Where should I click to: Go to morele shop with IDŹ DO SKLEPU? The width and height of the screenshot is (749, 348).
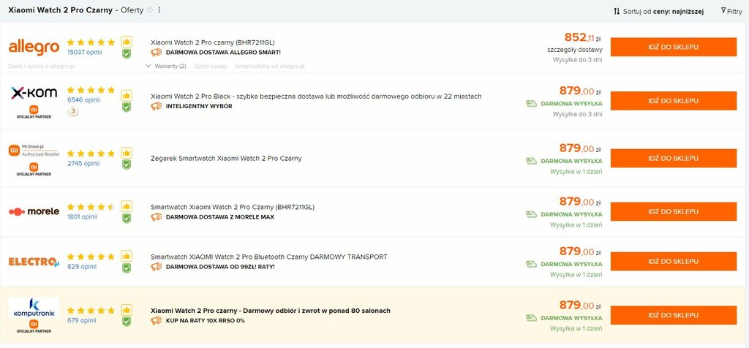pyautogui.click(x=674, y=211)
